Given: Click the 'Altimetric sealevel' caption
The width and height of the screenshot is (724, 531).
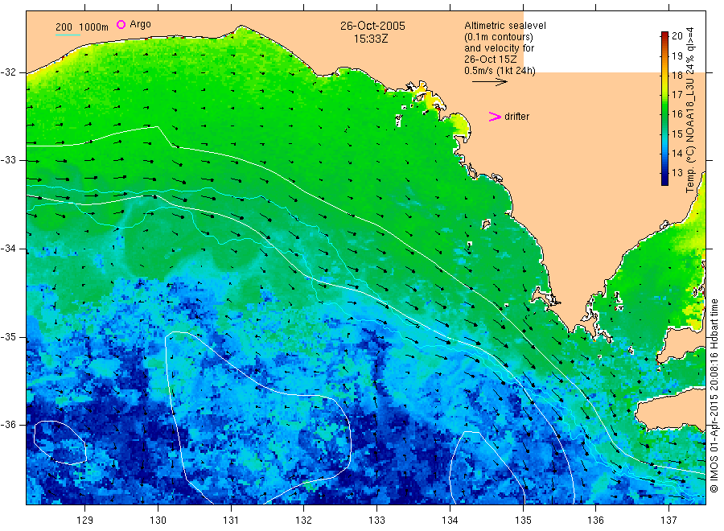Looking at the screenshot, I should [504, 26].
